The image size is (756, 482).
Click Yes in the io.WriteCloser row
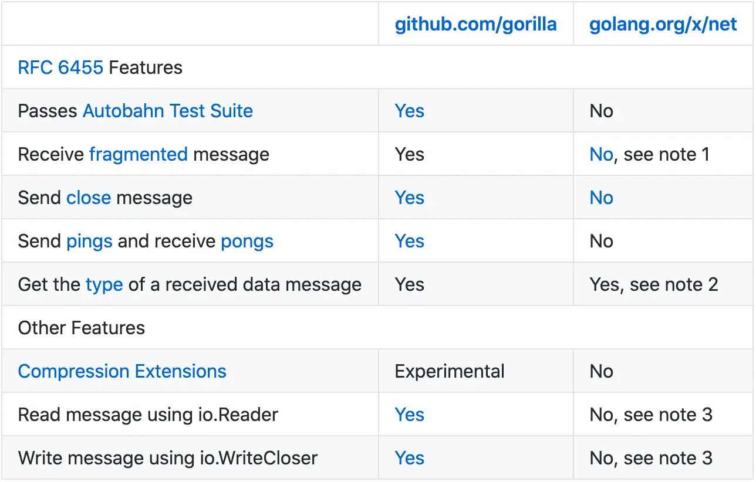[409, 459]
